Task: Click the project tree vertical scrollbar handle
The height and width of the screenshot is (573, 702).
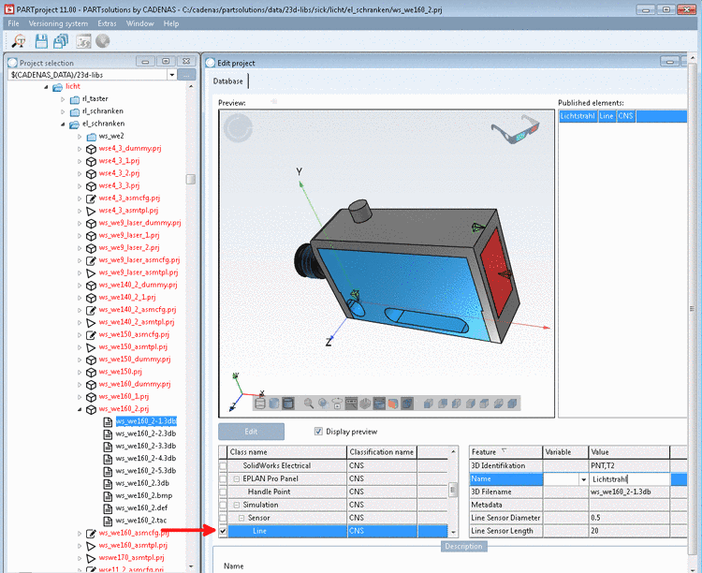Action: [191, 179]
